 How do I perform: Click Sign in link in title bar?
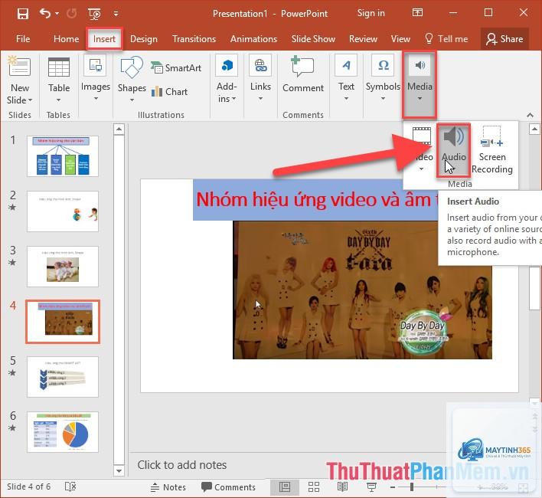pos(371,13)
